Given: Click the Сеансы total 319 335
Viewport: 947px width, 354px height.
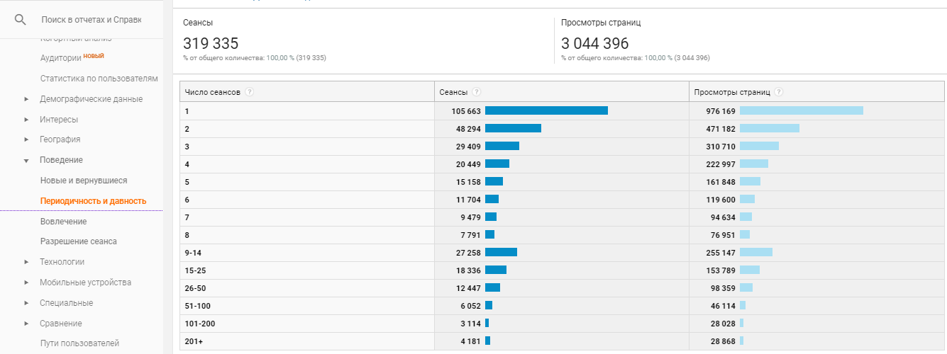Looking at the screenshot, I should coord(211,43).
